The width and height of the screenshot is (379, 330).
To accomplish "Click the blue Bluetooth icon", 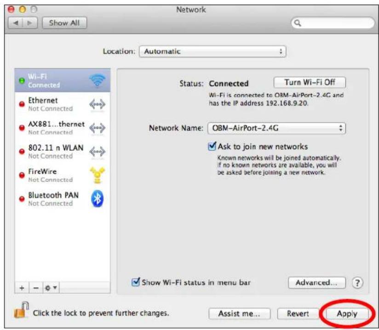I will 97,199.
